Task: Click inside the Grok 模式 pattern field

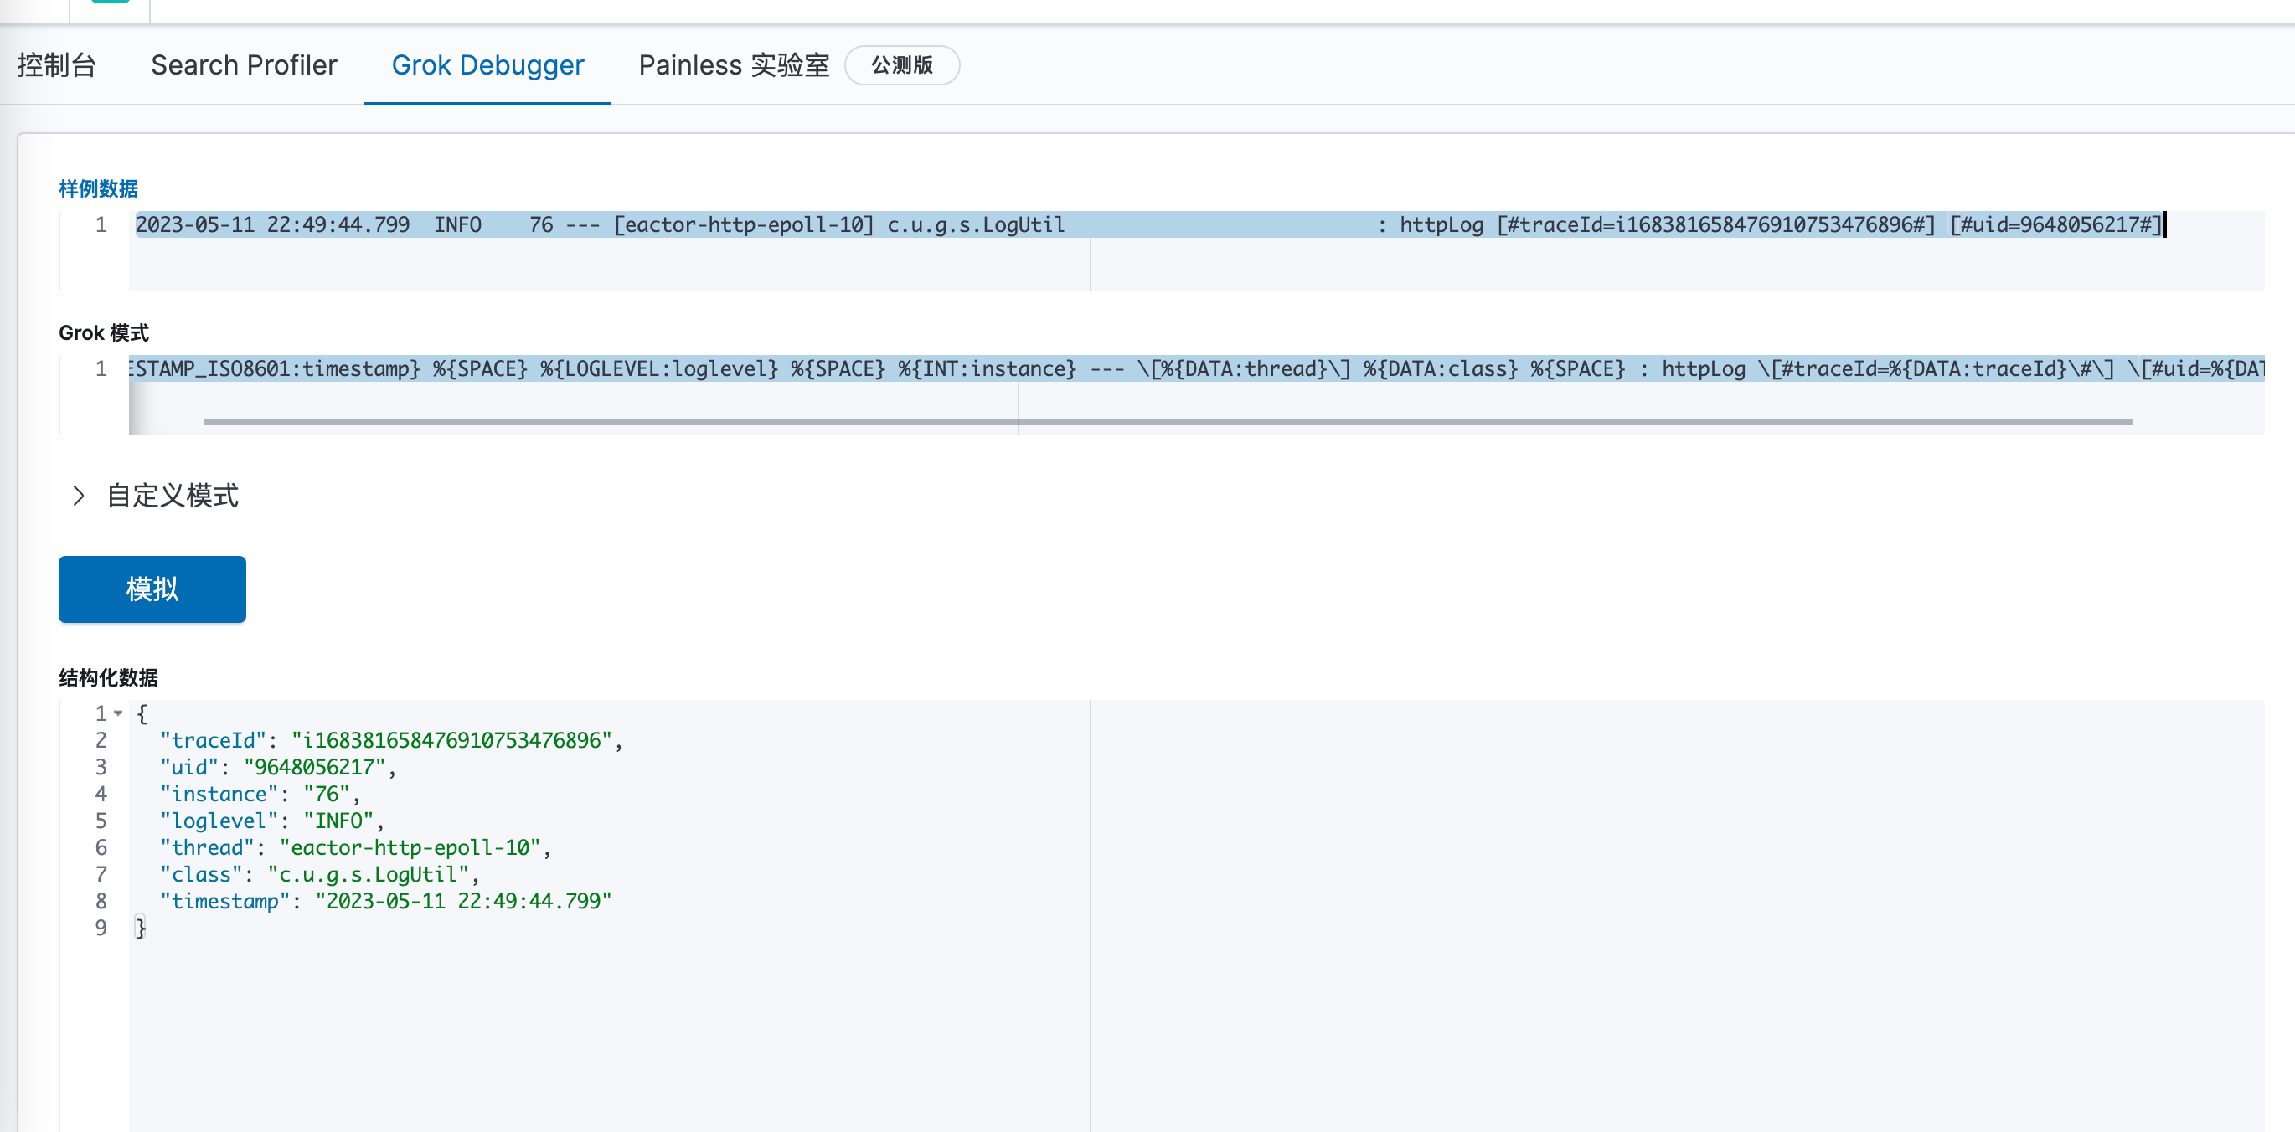Action: (x=713, y=368)
